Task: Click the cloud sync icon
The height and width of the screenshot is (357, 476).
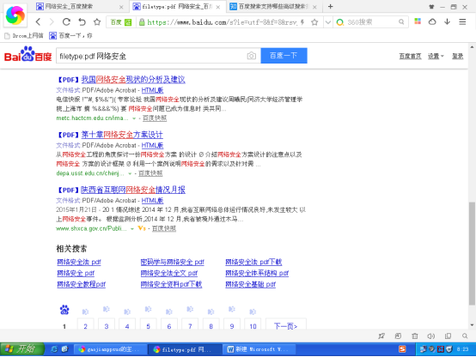Action: (x=432, y=21)
